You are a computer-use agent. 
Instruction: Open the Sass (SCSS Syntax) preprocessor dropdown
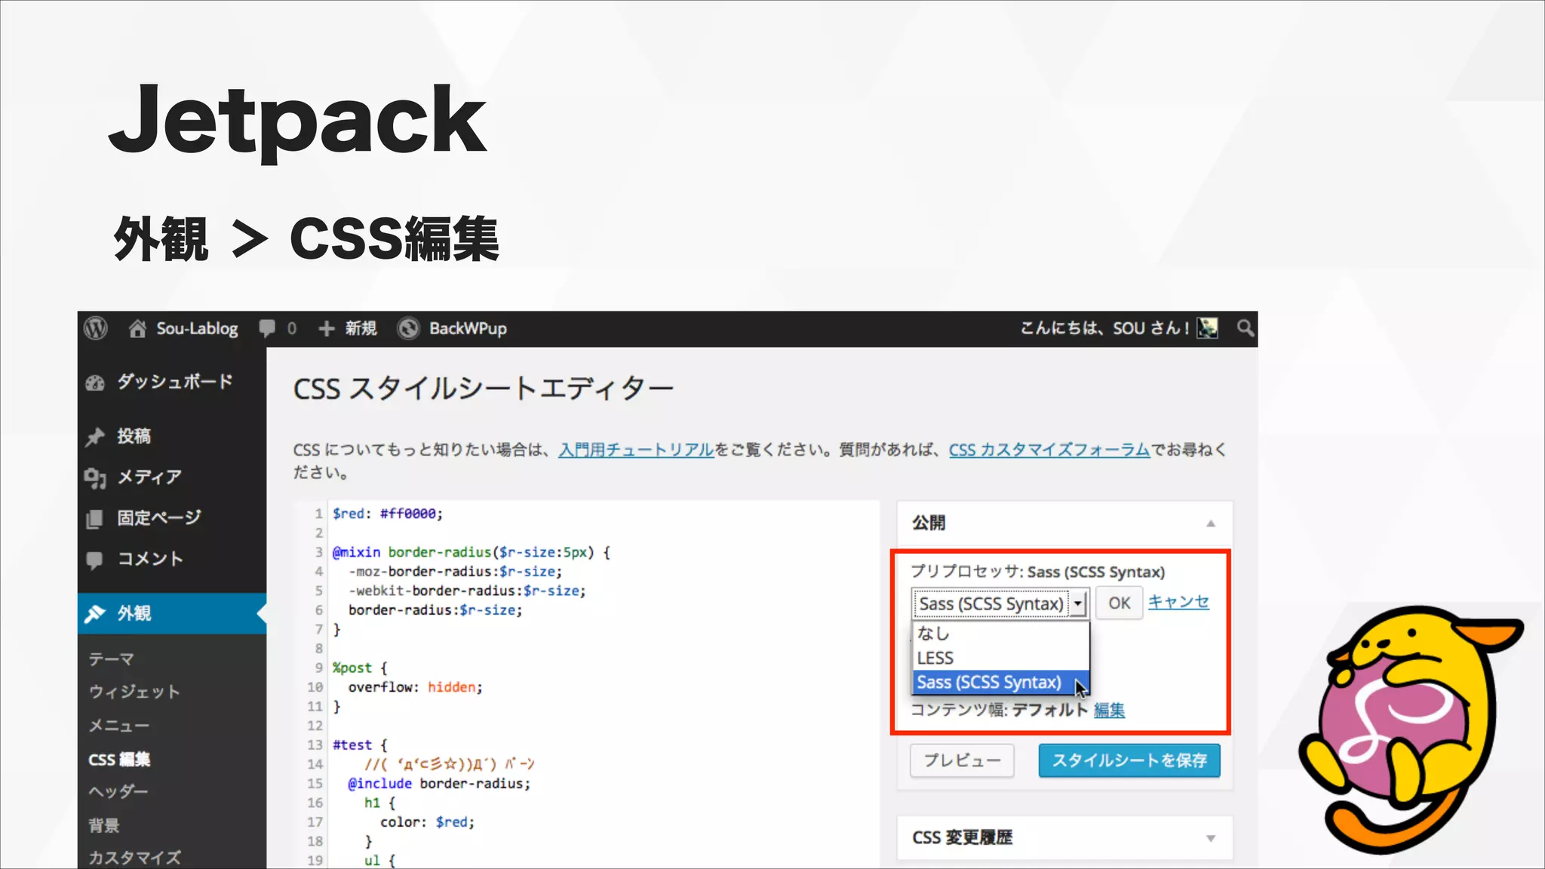[x=1000, y=603]
